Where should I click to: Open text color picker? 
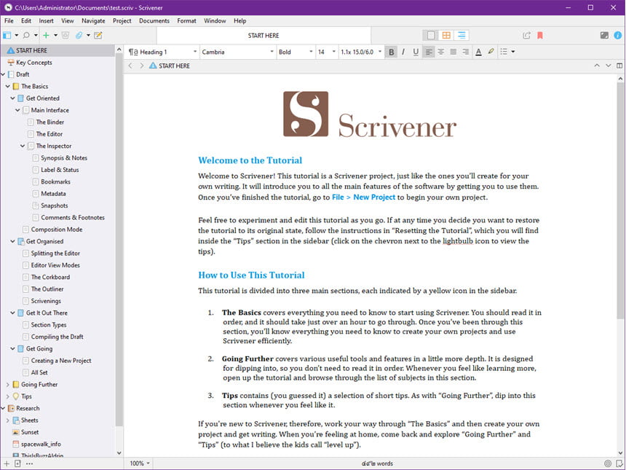point(478,52)
